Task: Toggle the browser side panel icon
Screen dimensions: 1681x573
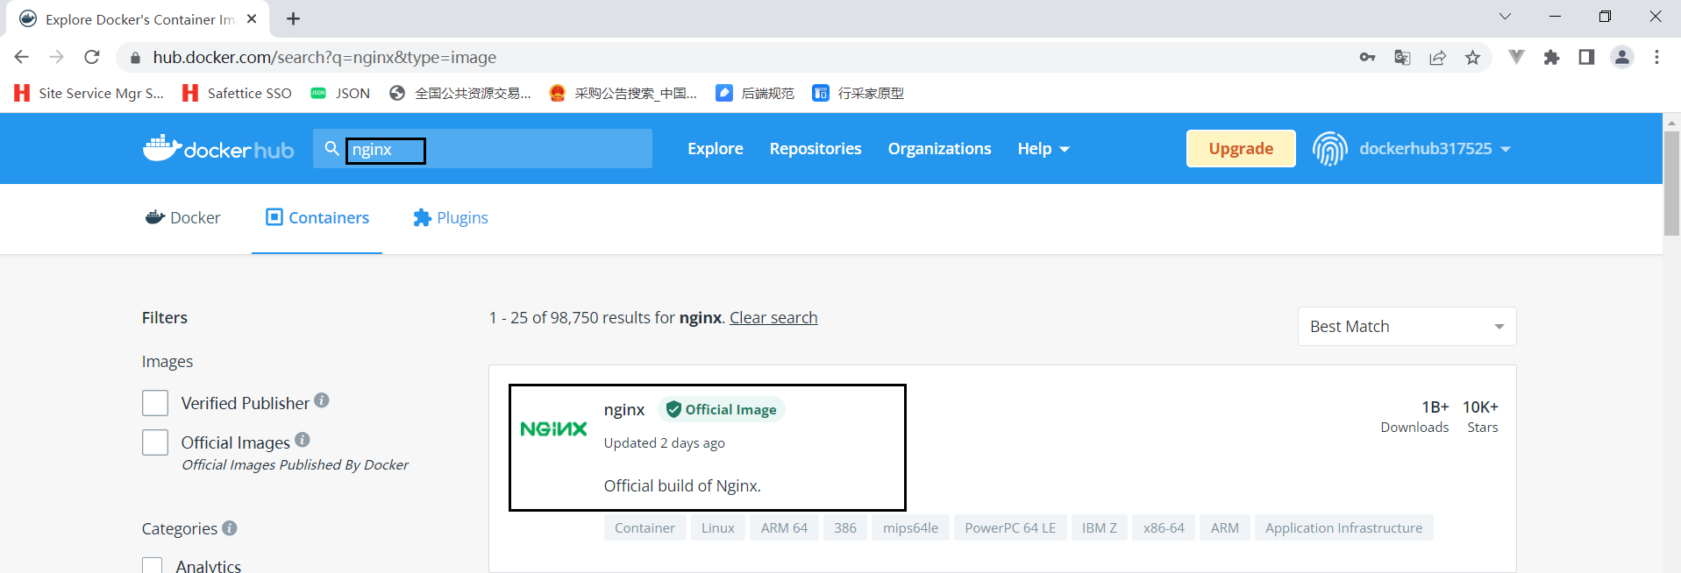Action: click(1586, 57)
